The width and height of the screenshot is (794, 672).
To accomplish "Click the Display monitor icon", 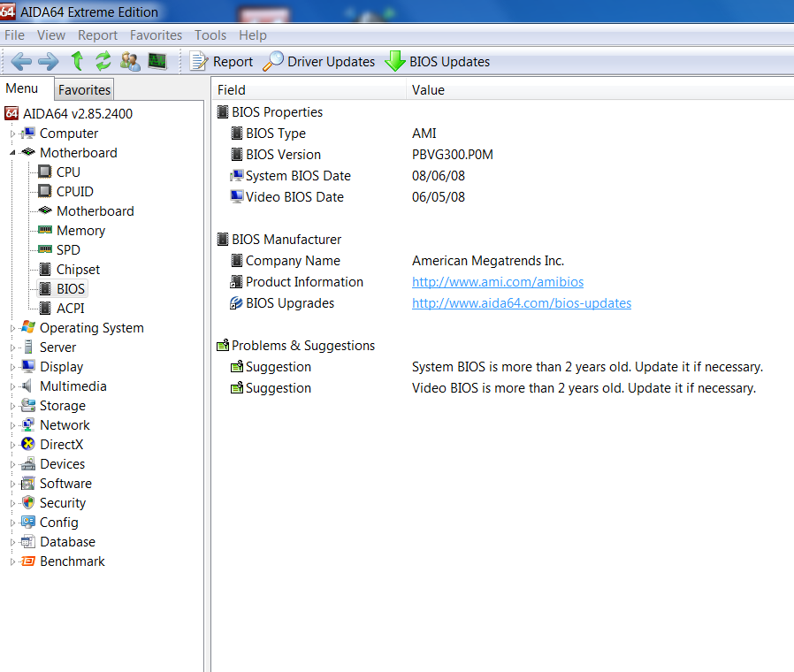I will click(x=28, y=366).
